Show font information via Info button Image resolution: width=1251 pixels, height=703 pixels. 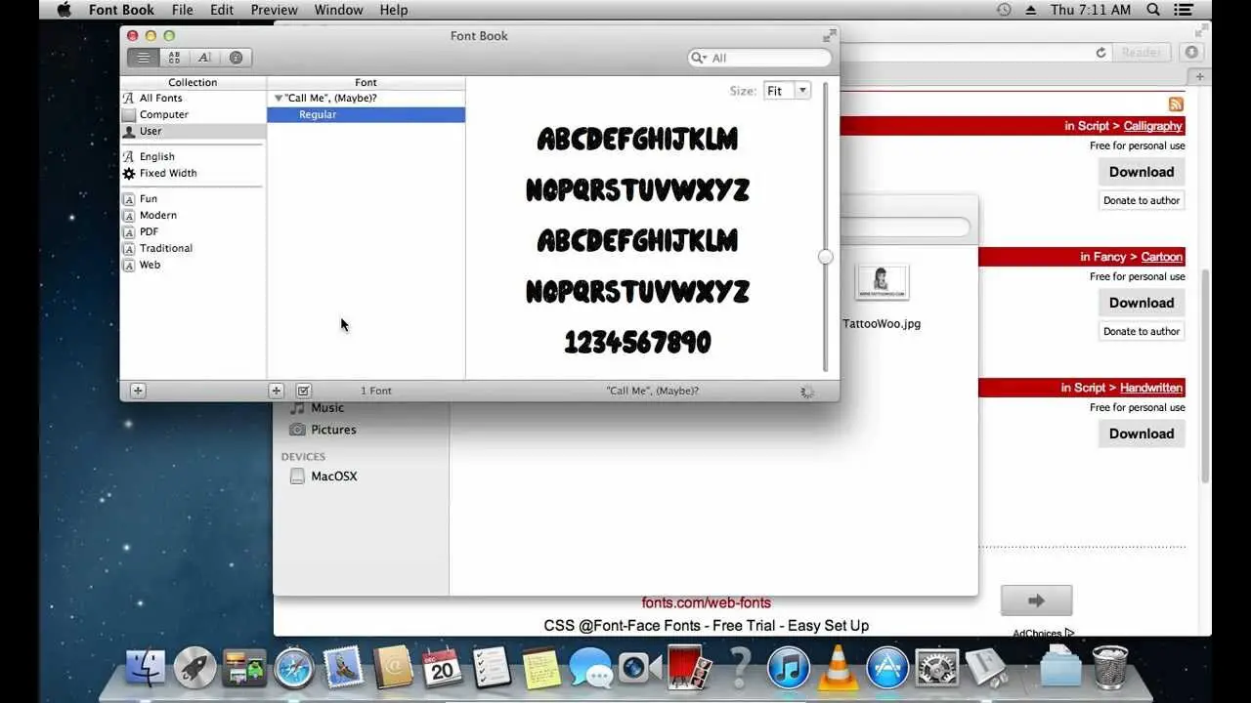[x=236, y=58]
